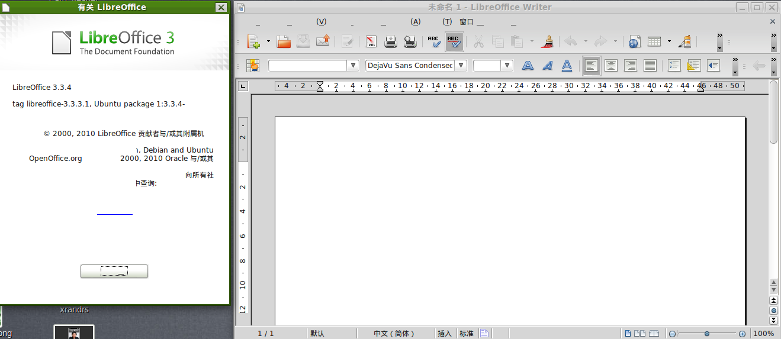This screenshot has width=781, height=339.
Task: Open the Font Size dropdown arrow
Action: [507, 66]
